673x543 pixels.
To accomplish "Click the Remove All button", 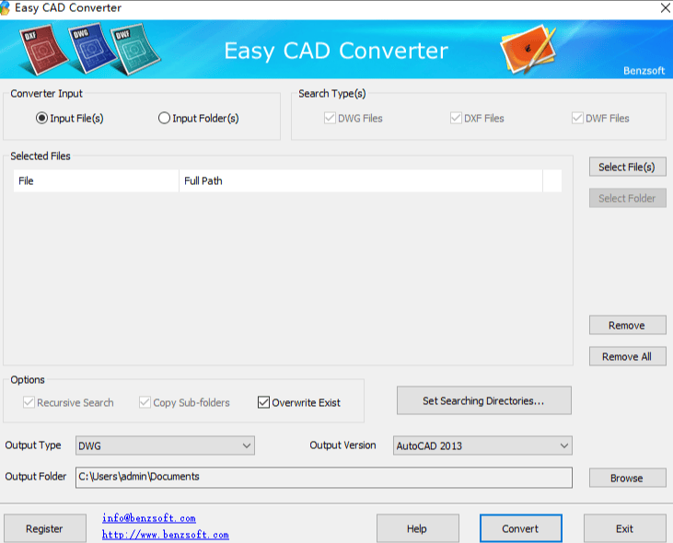I will click(628, 356).
